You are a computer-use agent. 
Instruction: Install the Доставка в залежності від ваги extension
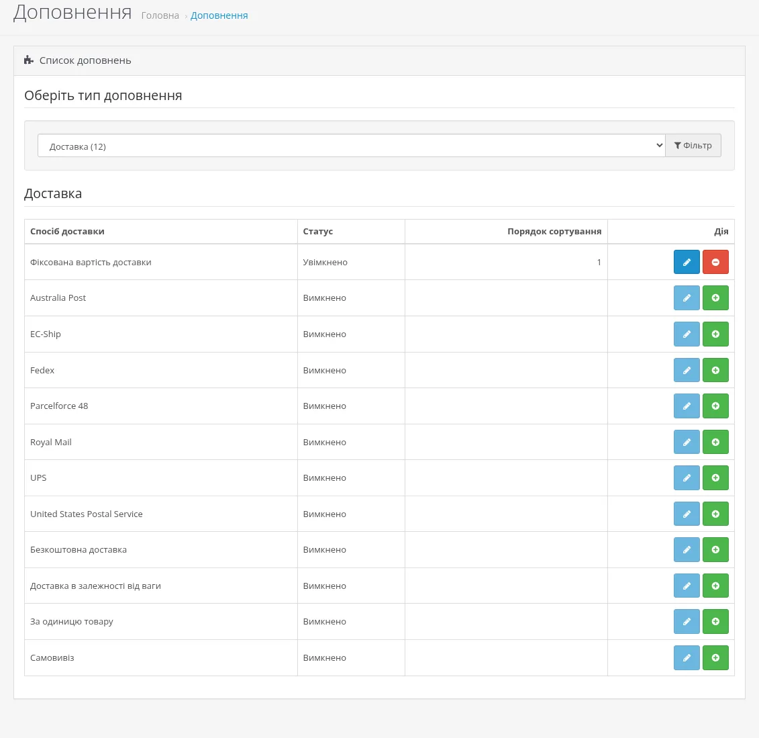tap(715, 586)
